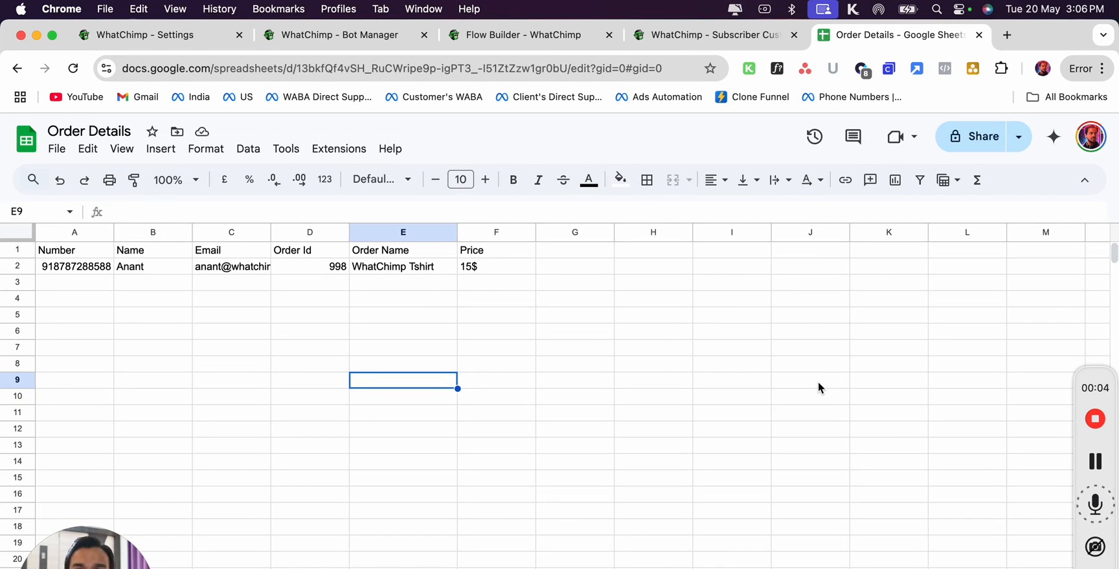The image size is (1119, 569).
Task: Click the Create a filter icon
Action: pos(920,180)
